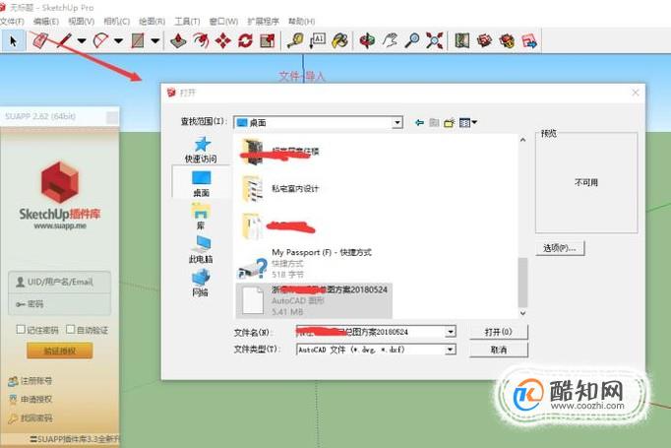This screenshot has width=671, height=448.
Task: Activate the Offset tool
Action: (x=201, y=41)
